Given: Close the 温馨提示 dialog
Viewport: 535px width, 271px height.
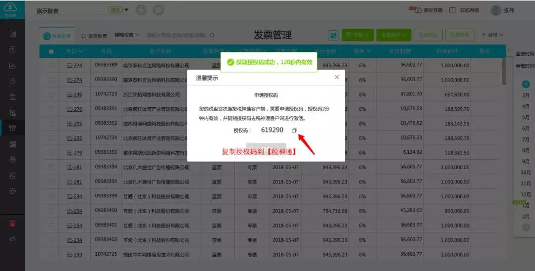Looking at the screenshot, I should point(337,77).
